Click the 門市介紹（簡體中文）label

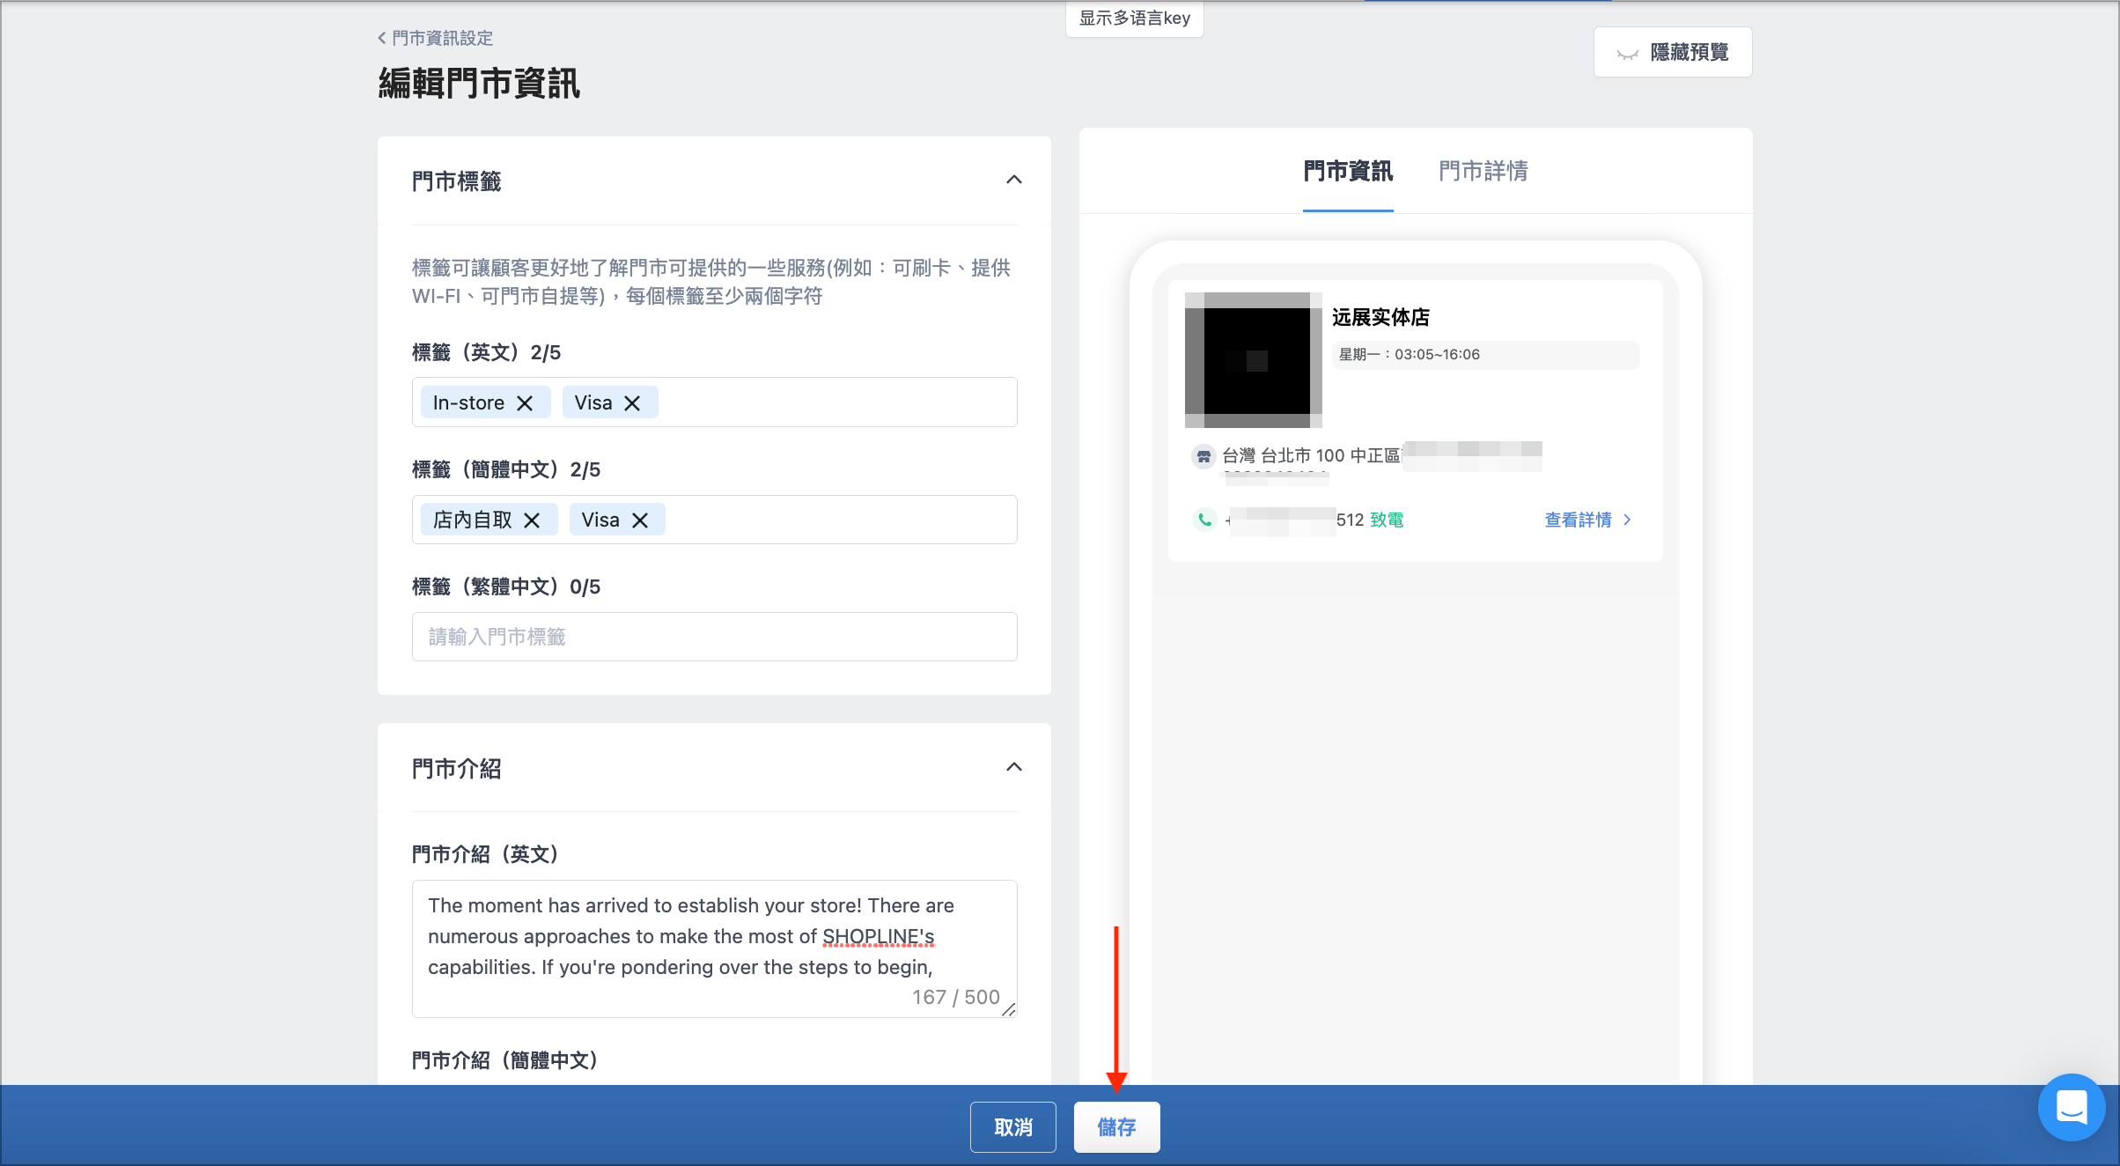coord(506,1060)
